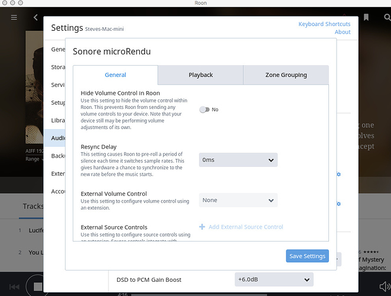Go back with the left arrow
Screen dimensions: 391x296
[35, 17]
